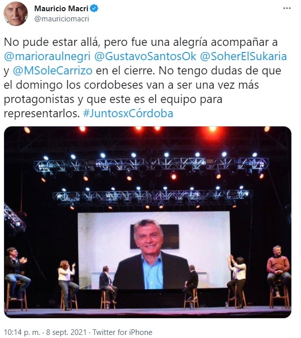
Task: Open the attached stage event photo
Action: (148, 222)
